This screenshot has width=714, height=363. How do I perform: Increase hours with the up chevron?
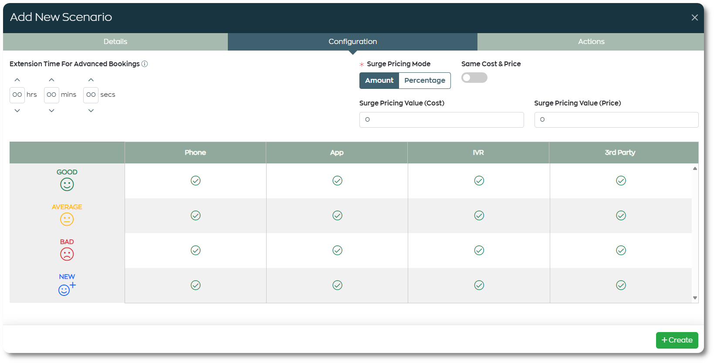17,80
